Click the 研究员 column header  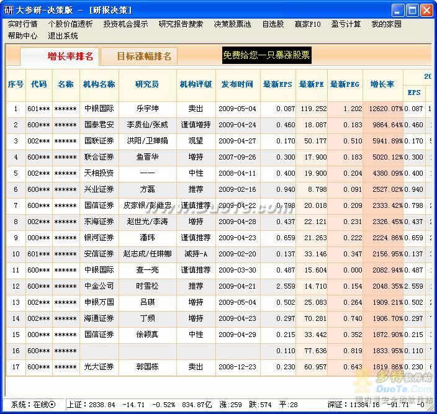(148, 84)
